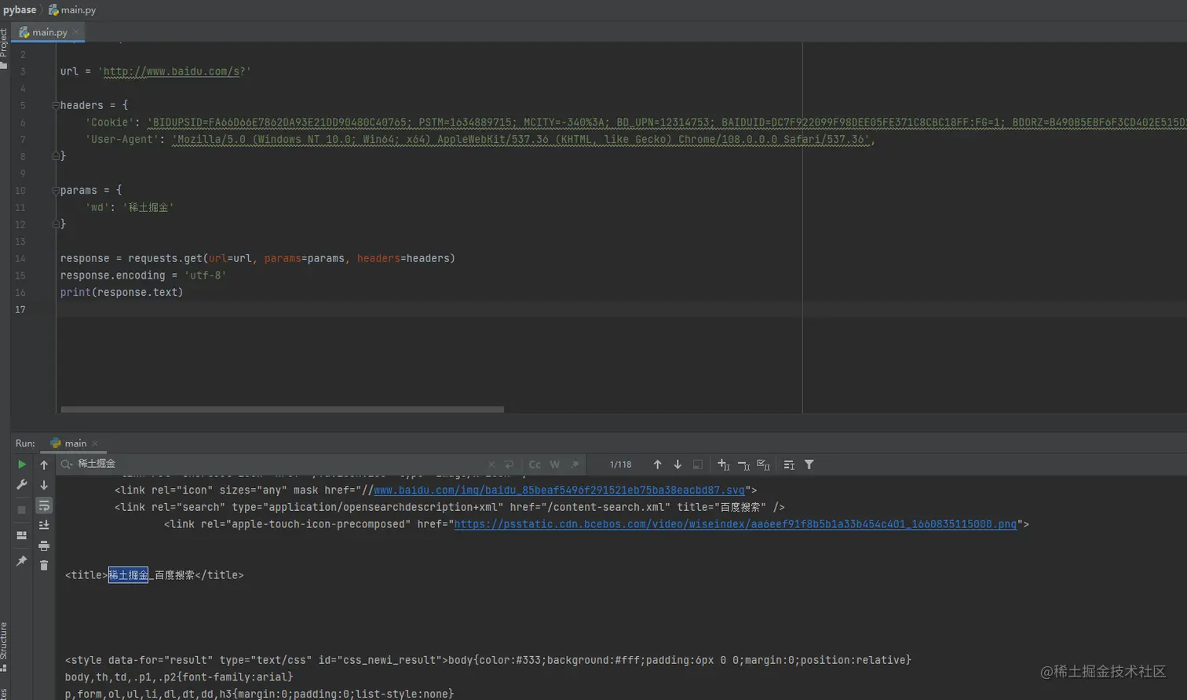Open search history magnifier in console find bar
The width and height of the screenshot is (1187, 700).
(67, 465)
